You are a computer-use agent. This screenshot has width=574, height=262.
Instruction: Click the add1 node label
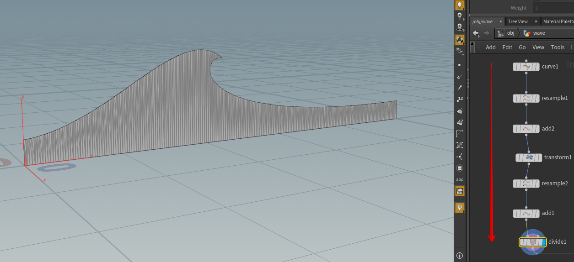click(x=548, y=213)
